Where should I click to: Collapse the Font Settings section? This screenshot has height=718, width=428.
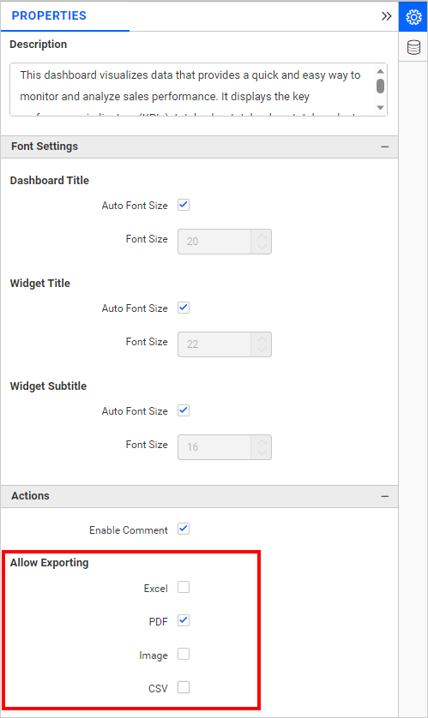tap(384, 147)
